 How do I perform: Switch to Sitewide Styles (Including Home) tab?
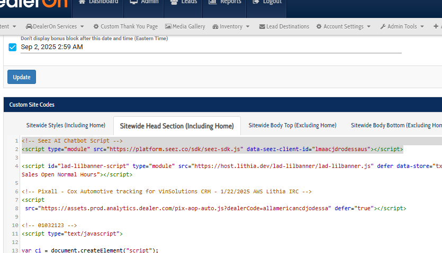[66, 125]
